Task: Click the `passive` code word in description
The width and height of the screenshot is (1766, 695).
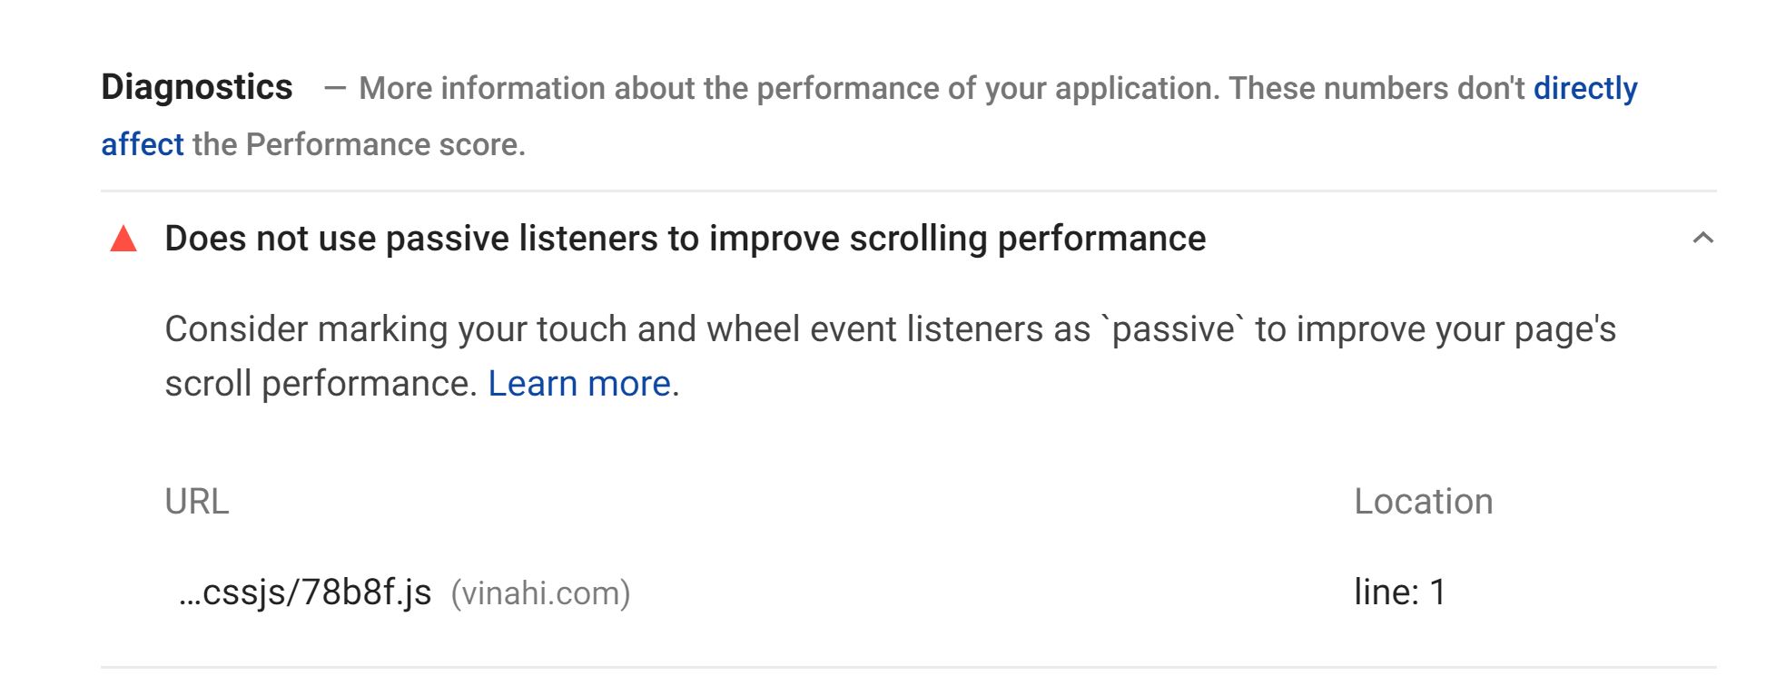Action: (1172, 329)
